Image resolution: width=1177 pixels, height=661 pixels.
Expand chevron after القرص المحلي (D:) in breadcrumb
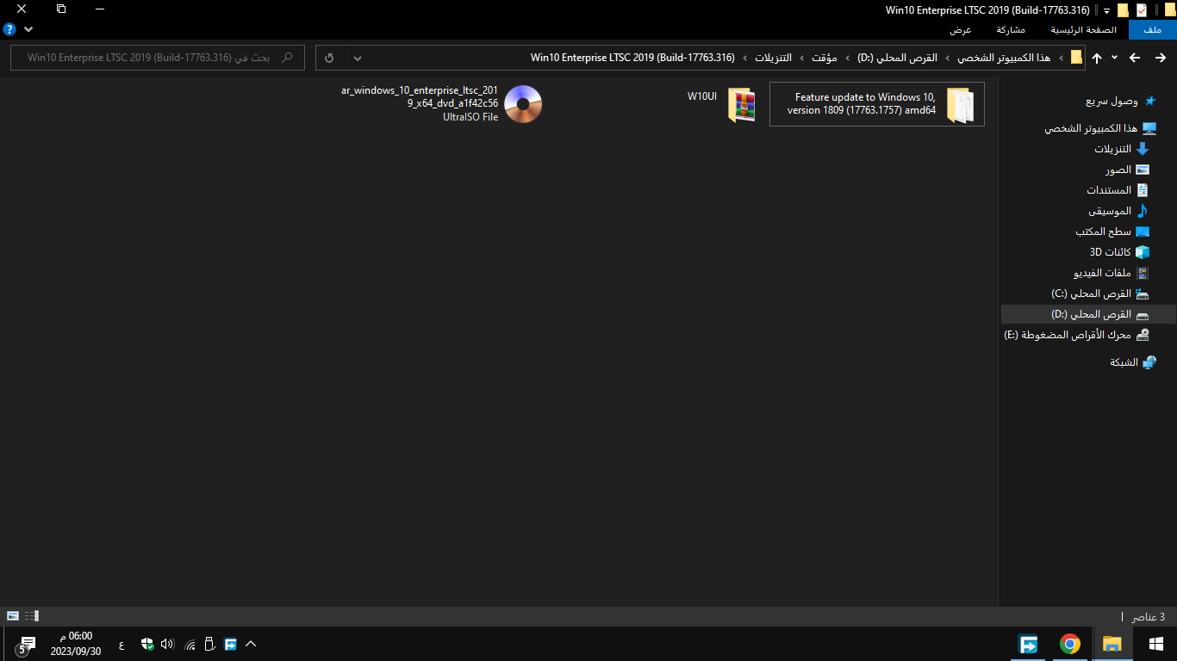click(847, 58)
